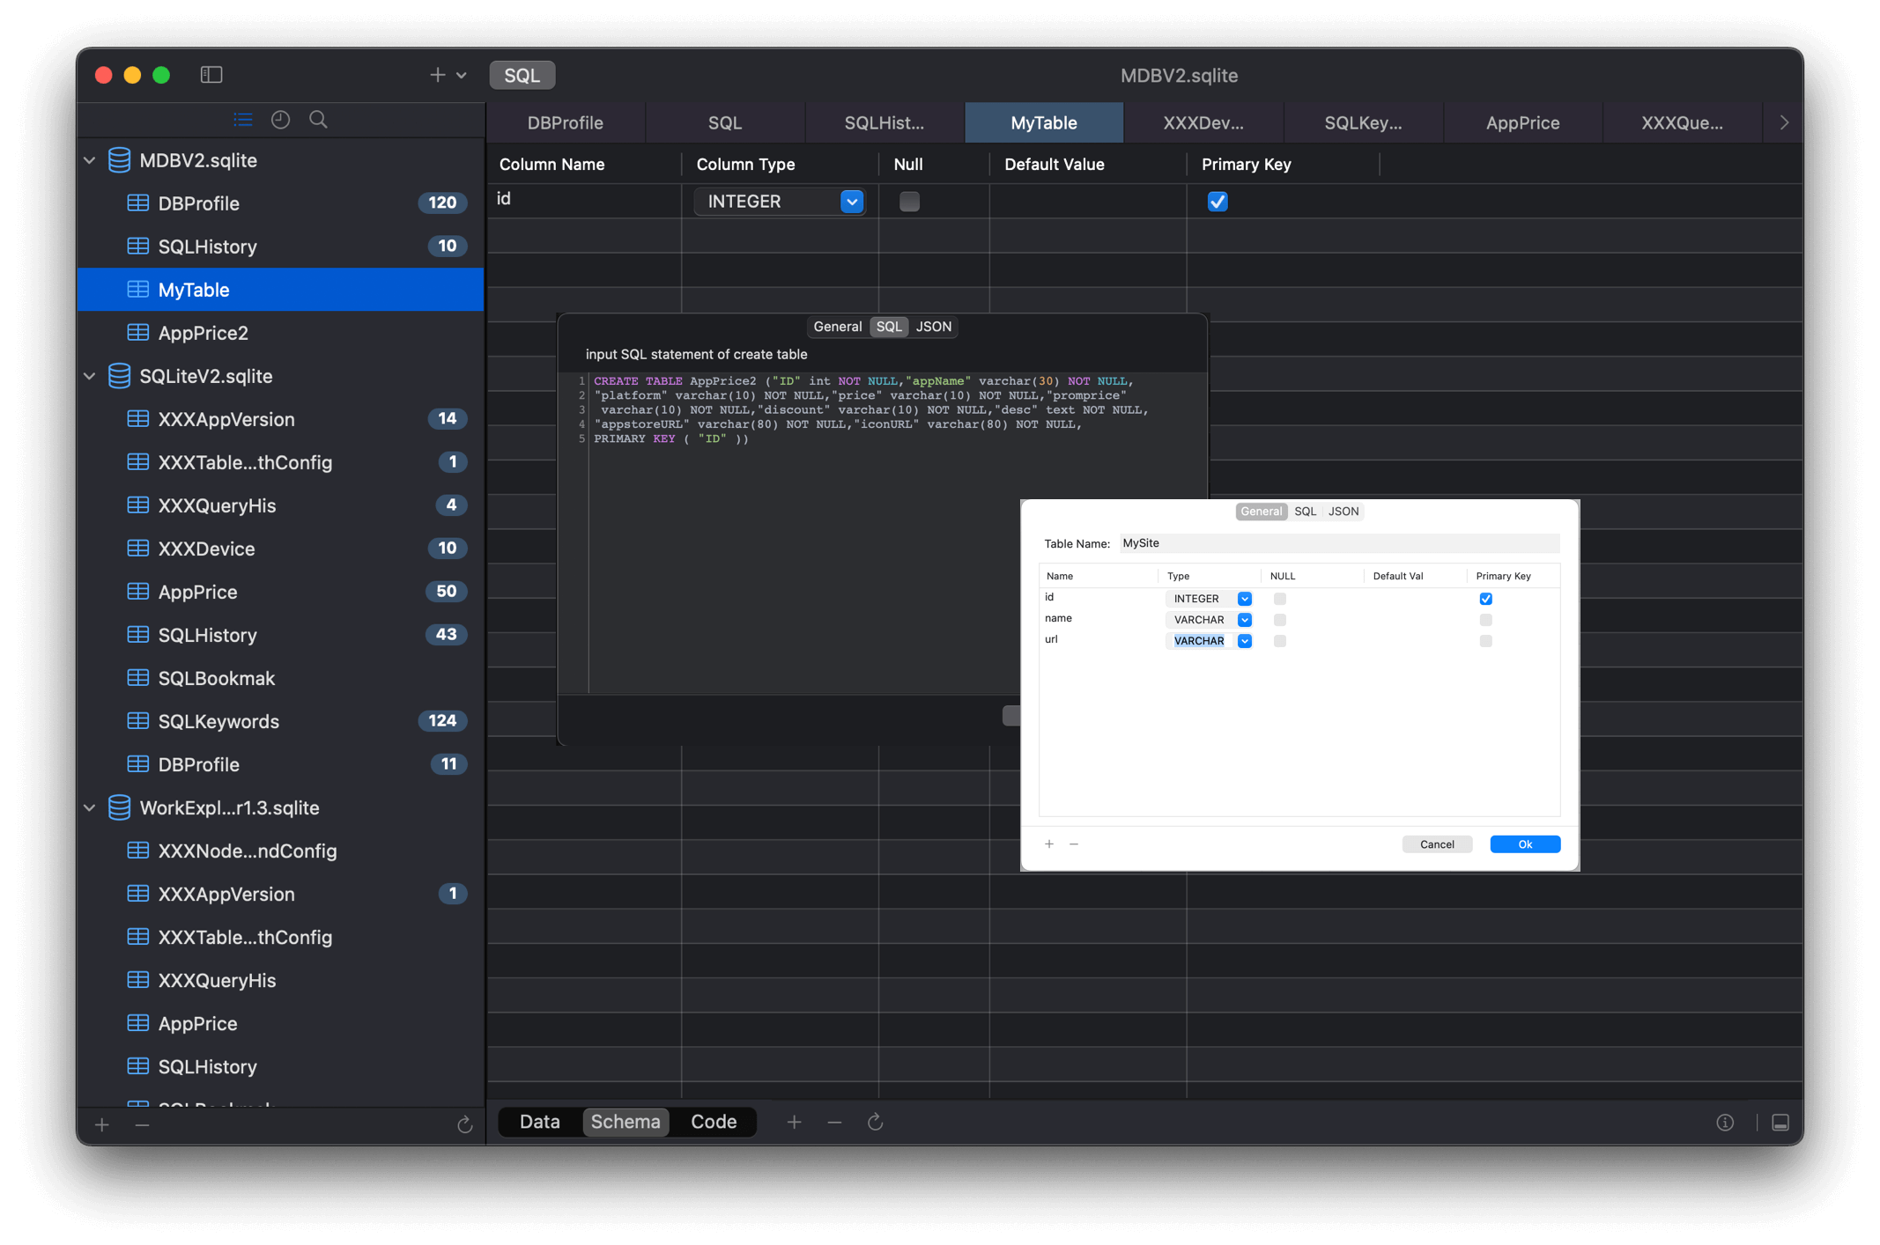Select the MyTable tab in the top tab bar
Image resolution: width=1880 pixels, height=1245 pixels.
click(1043, 122)
